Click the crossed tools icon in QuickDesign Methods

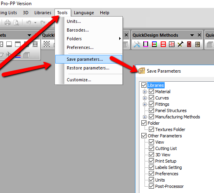[x=137, y=44]
